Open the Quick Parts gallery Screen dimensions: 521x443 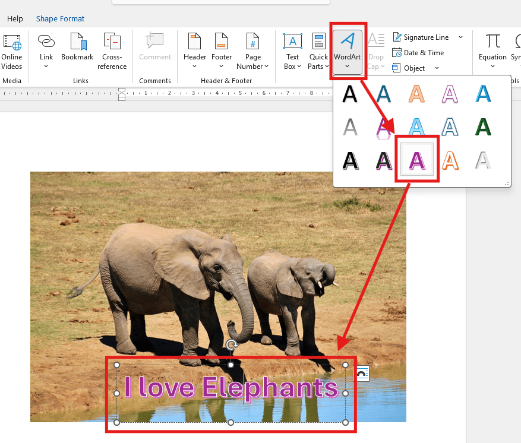[x=318, y=50]
